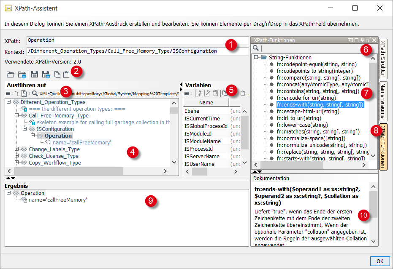Click the first save disk icon

(35, 75)
